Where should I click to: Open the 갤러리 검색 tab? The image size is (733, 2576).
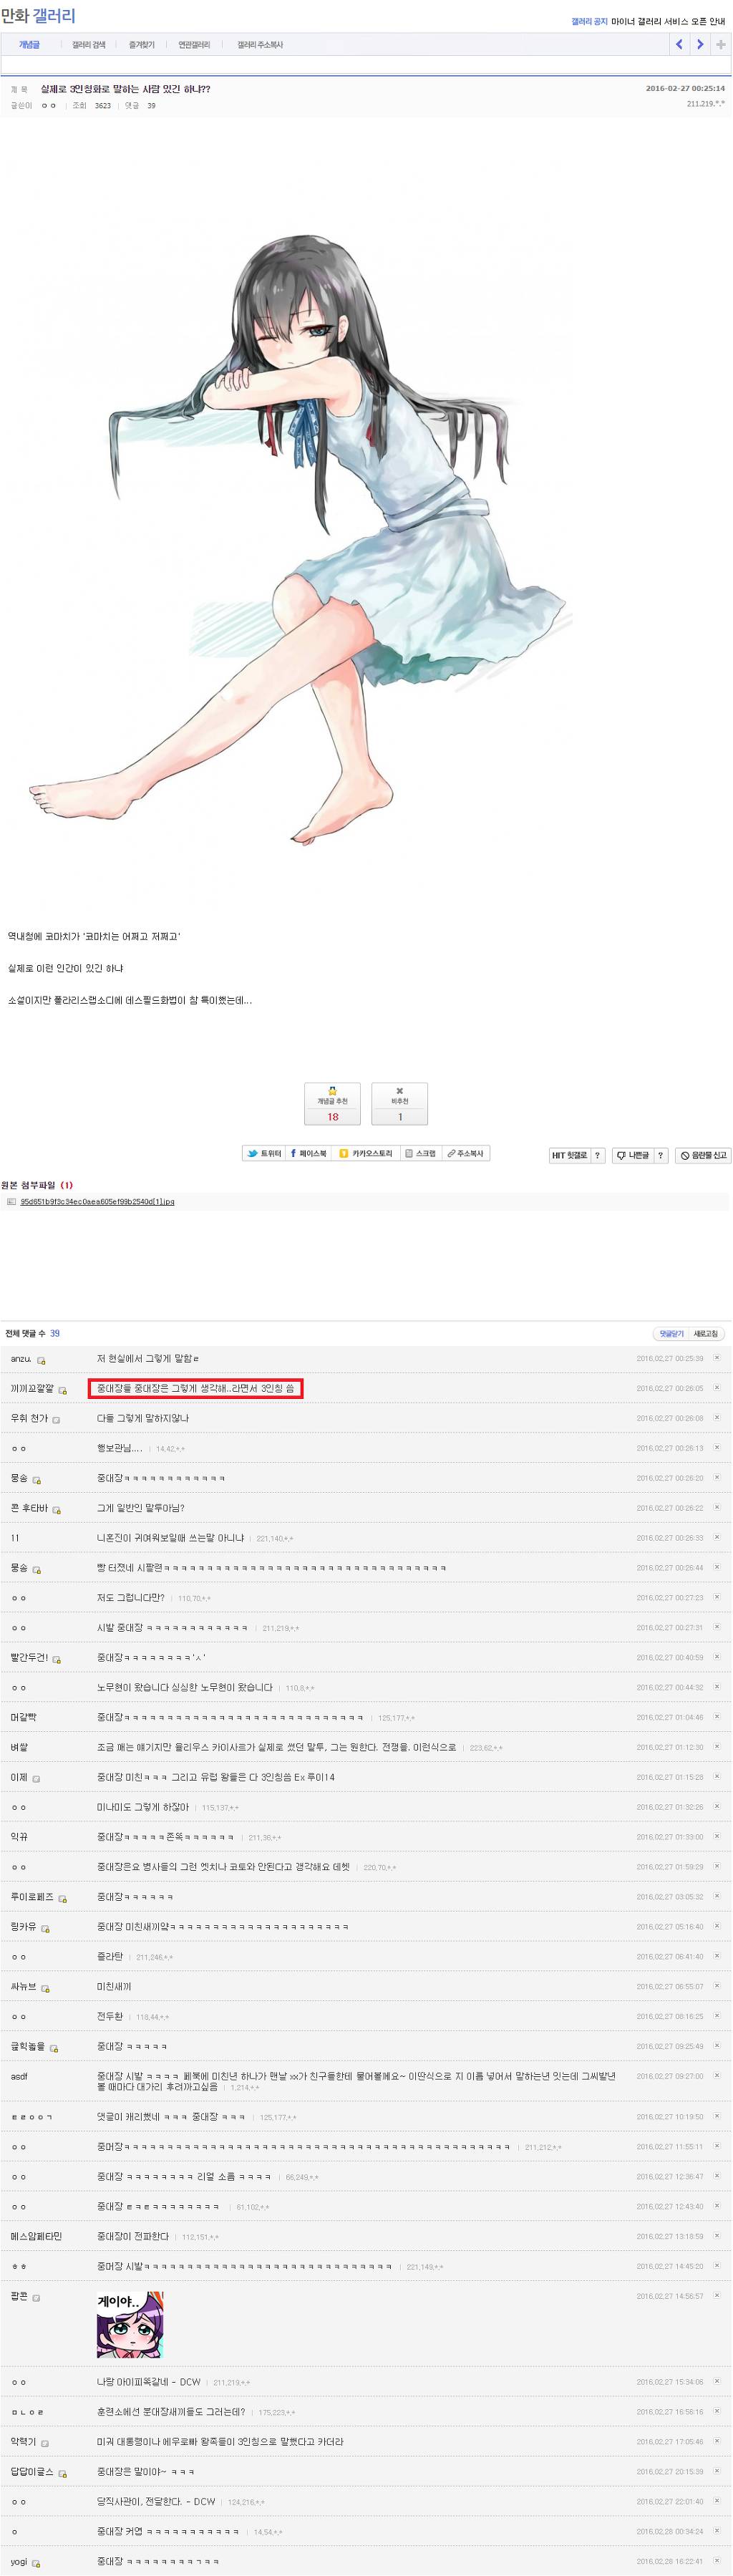click(x=89, y=45)
